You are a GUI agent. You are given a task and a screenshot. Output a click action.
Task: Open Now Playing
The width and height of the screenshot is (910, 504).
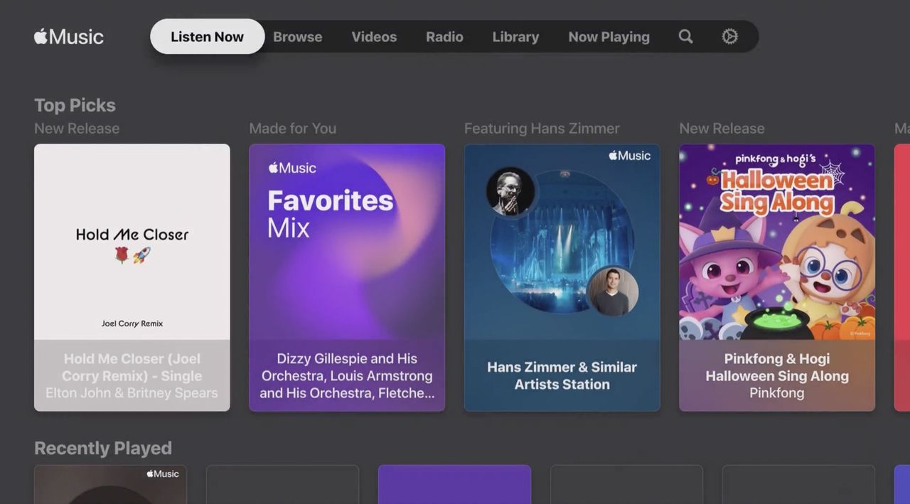point(609,36)
